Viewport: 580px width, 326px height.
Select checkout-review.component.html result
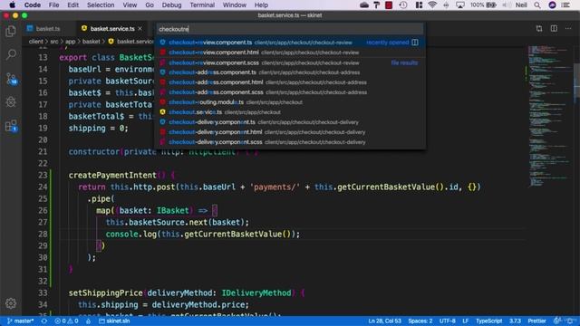coord(290,53)
